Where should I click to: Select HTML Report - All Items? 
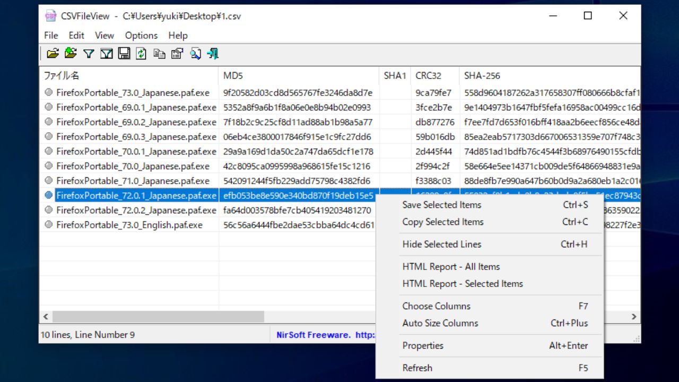point(489,266)
